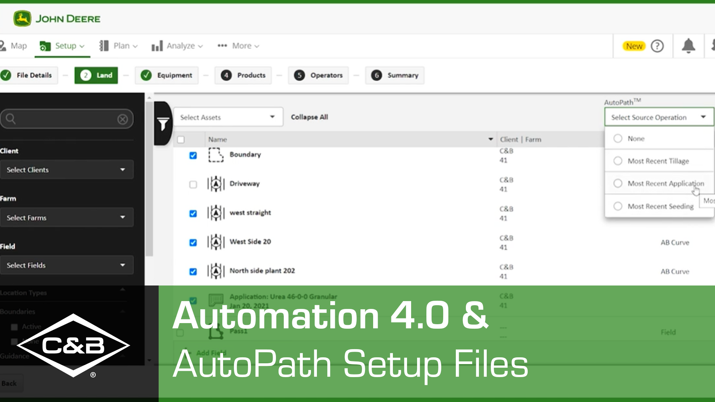Screen dimensions: 715x402
Task: Clear the search field with the X icon
Action: tap(123, 119)
